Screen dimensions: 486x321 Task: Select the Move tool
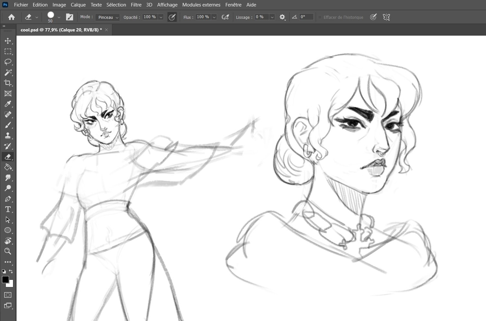(8, 41)
